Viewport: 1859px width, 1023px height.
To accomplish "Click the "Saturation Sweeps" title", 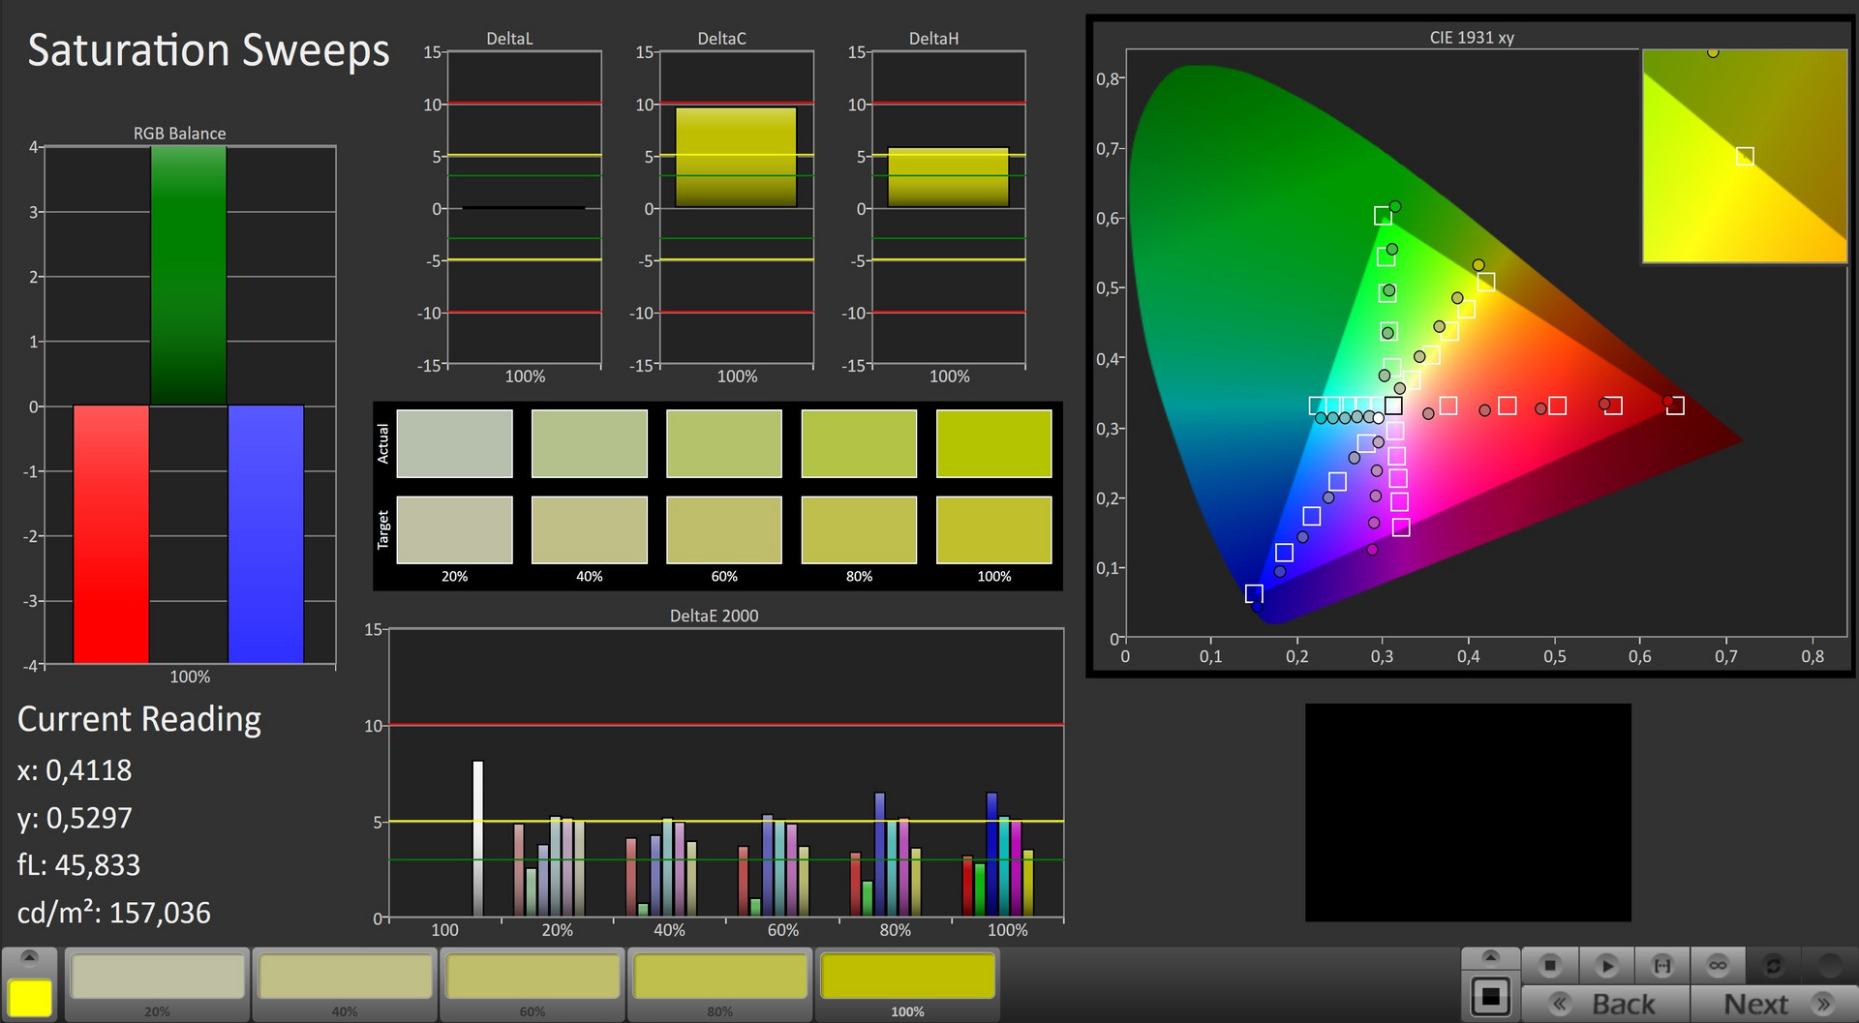I will coord(208,51).
